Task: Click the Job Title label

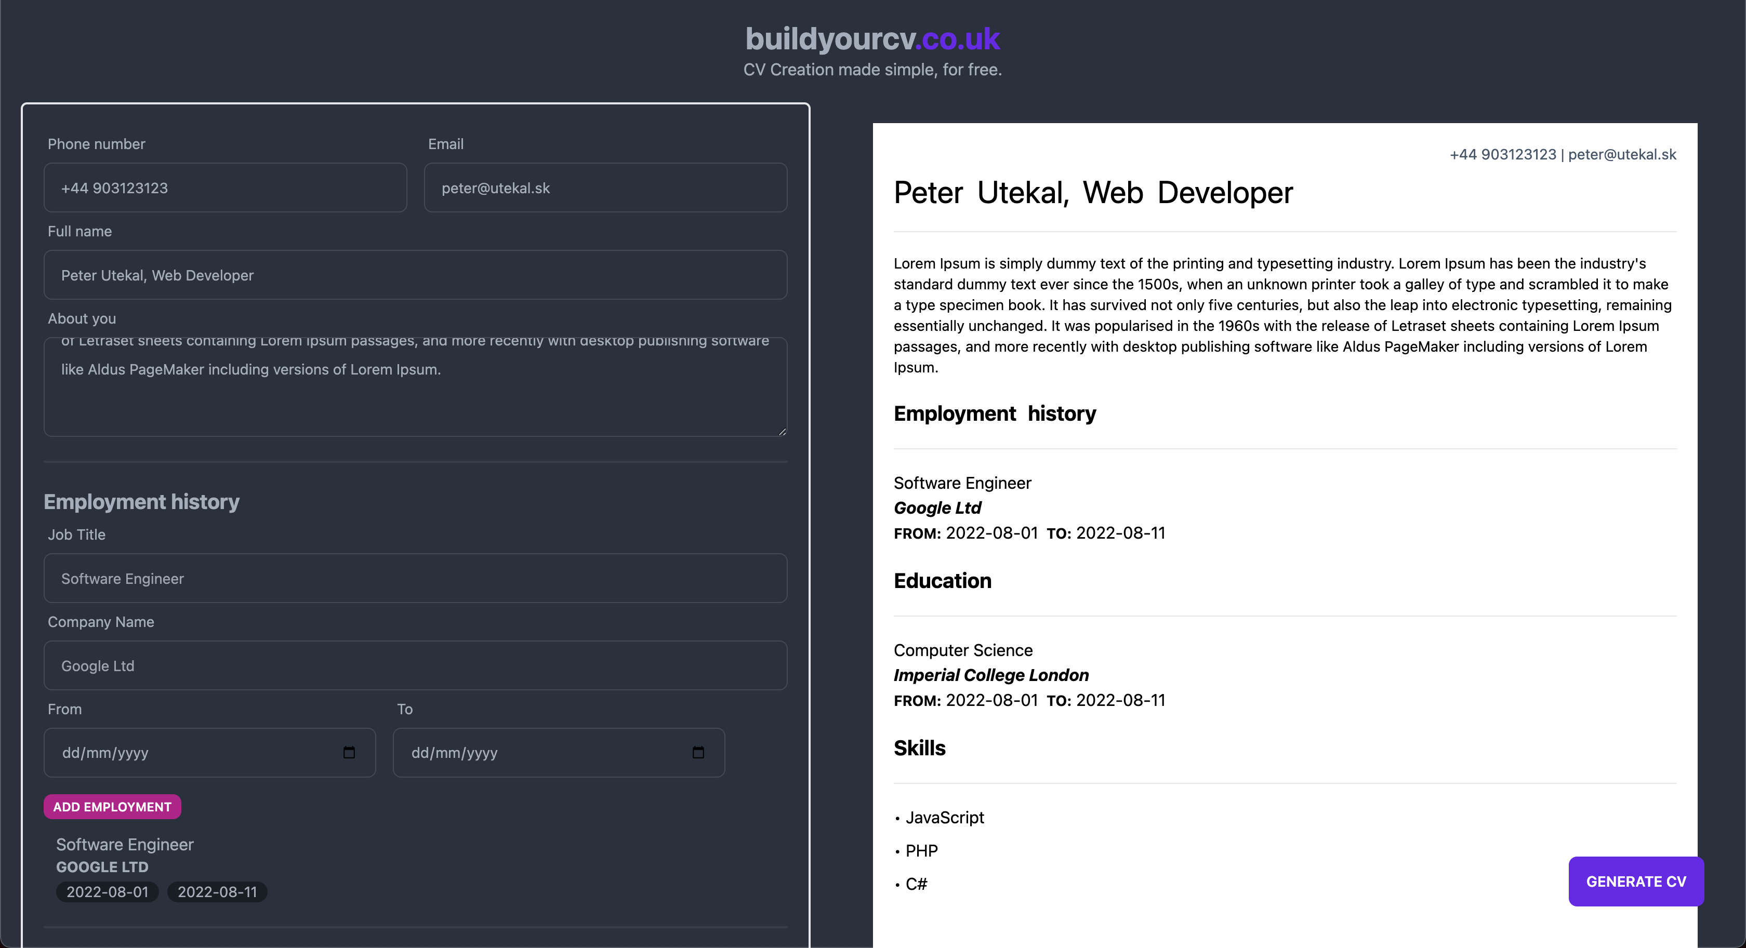Action: click(x=76, y=535)
